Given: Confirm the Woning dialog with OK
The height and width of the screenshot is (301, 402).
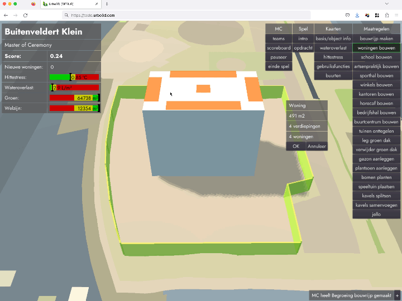Looking at the screenshot, I should click(x=296, y=146).
